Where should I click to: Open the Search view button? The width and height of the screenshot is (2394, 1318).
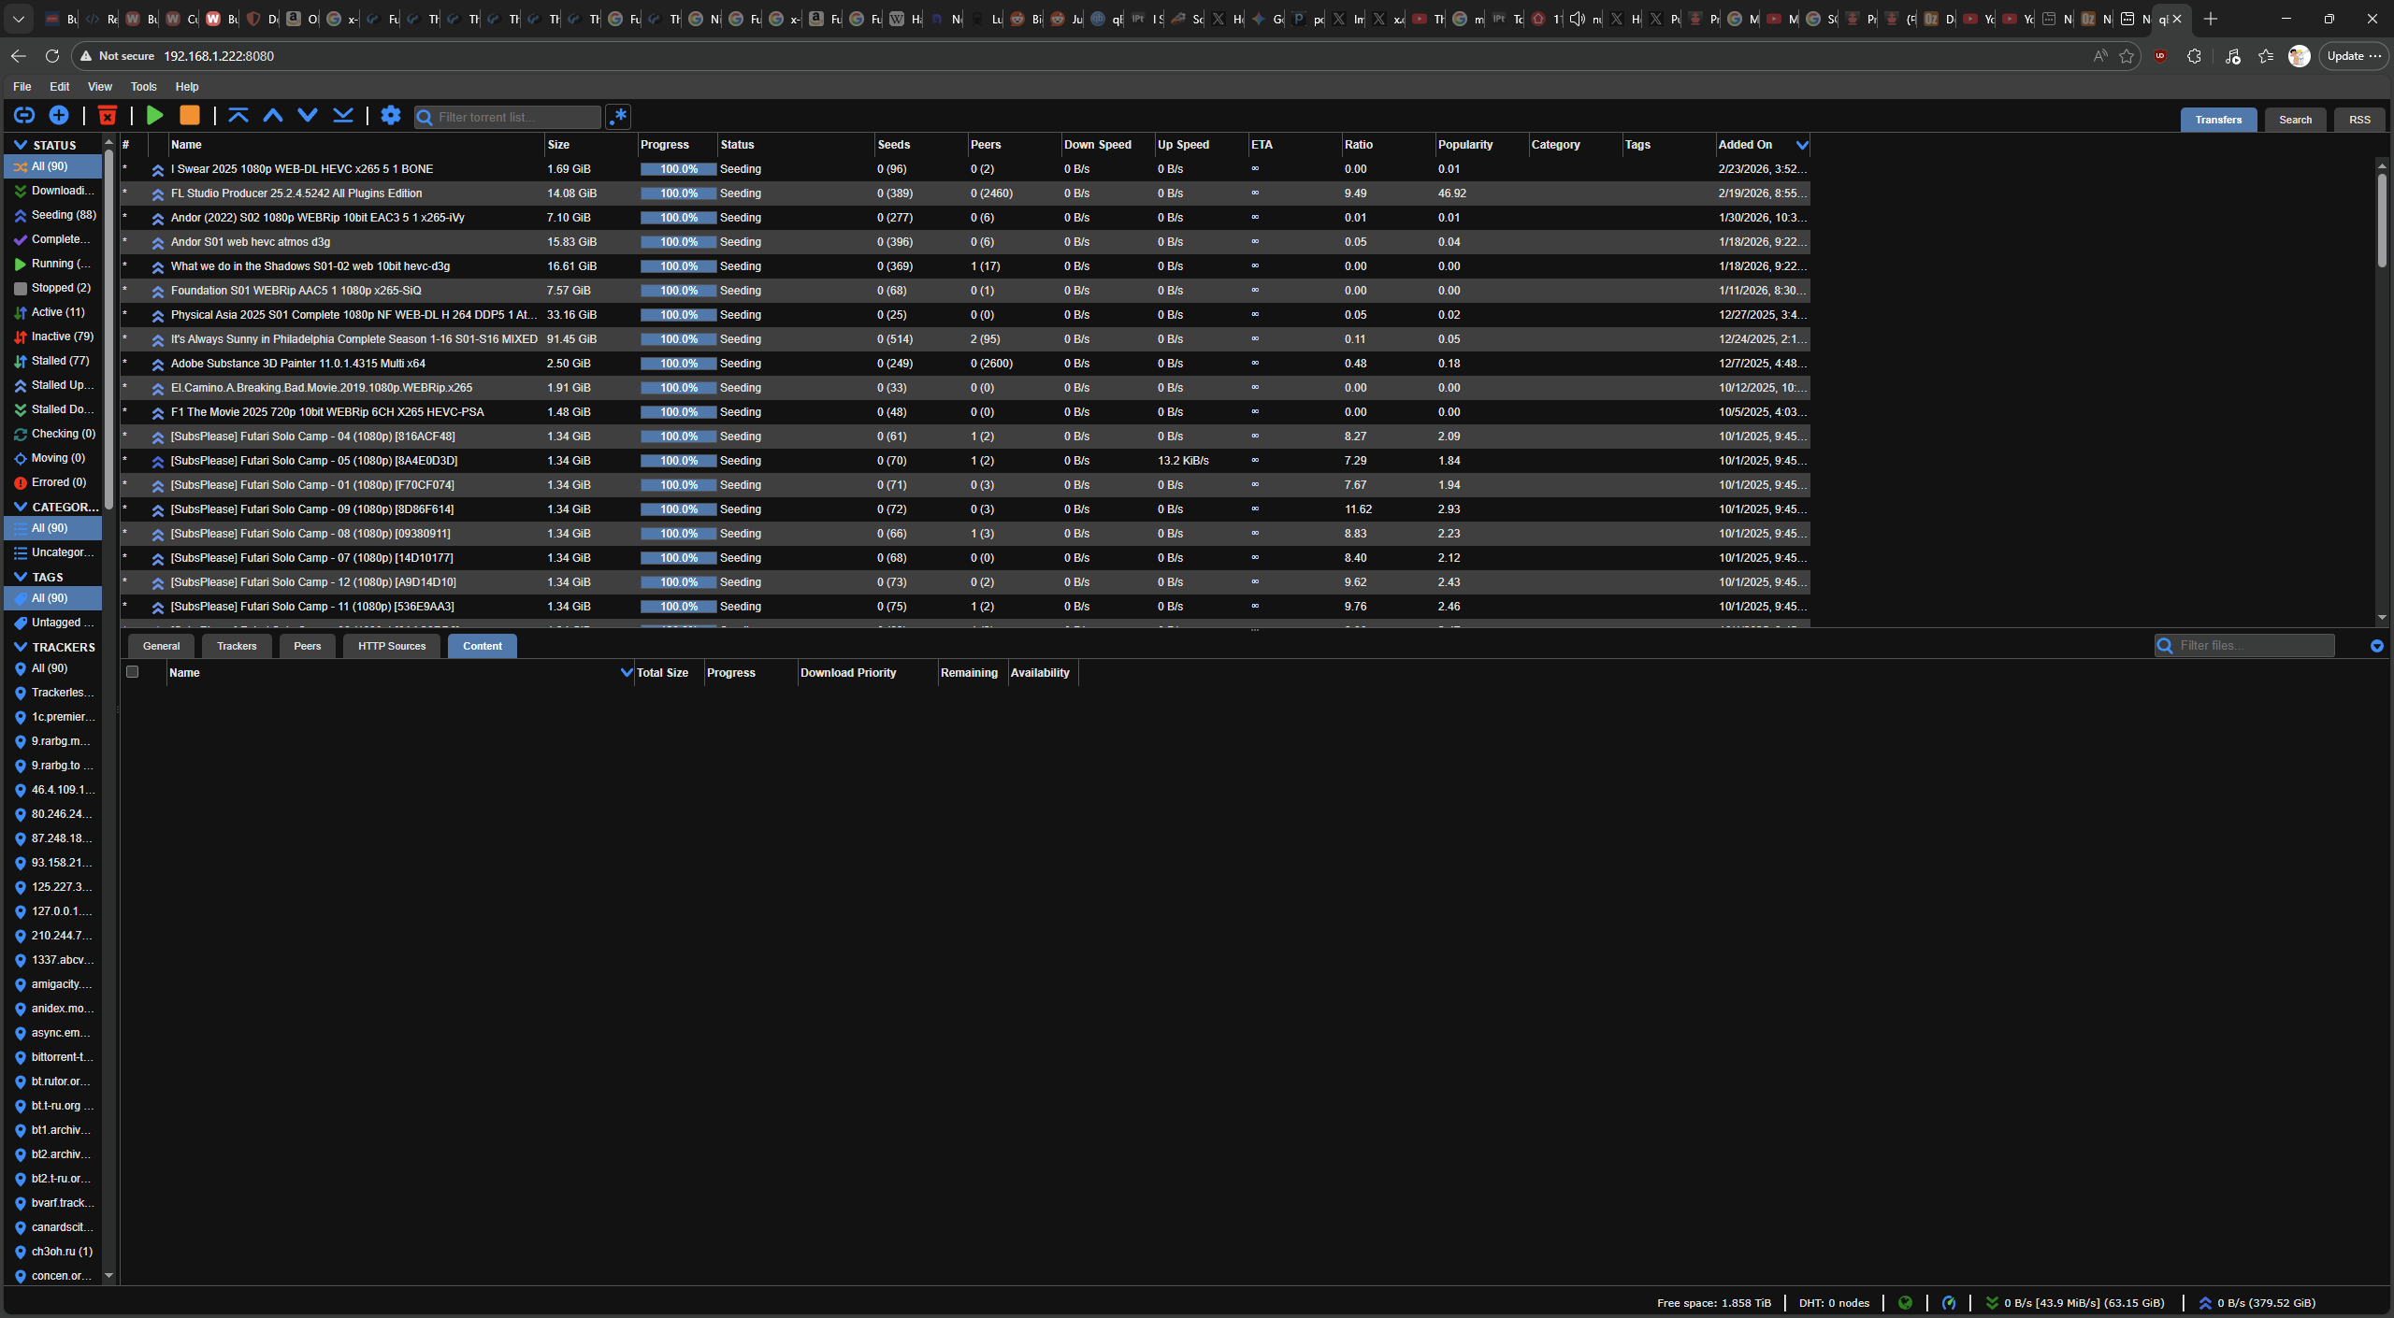click(x=2295, y=120)
